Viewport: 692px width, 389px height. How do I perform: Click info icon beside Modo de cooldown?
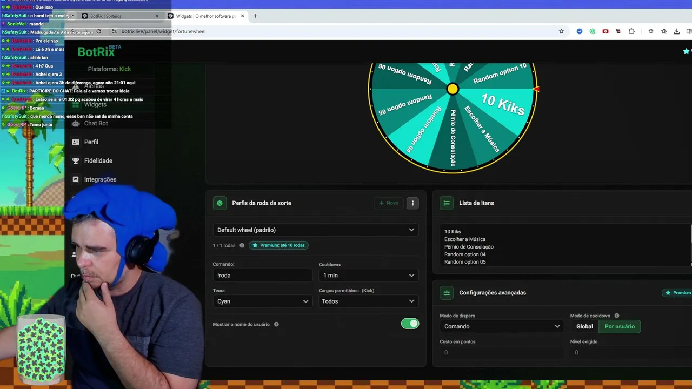click(617, 316)
